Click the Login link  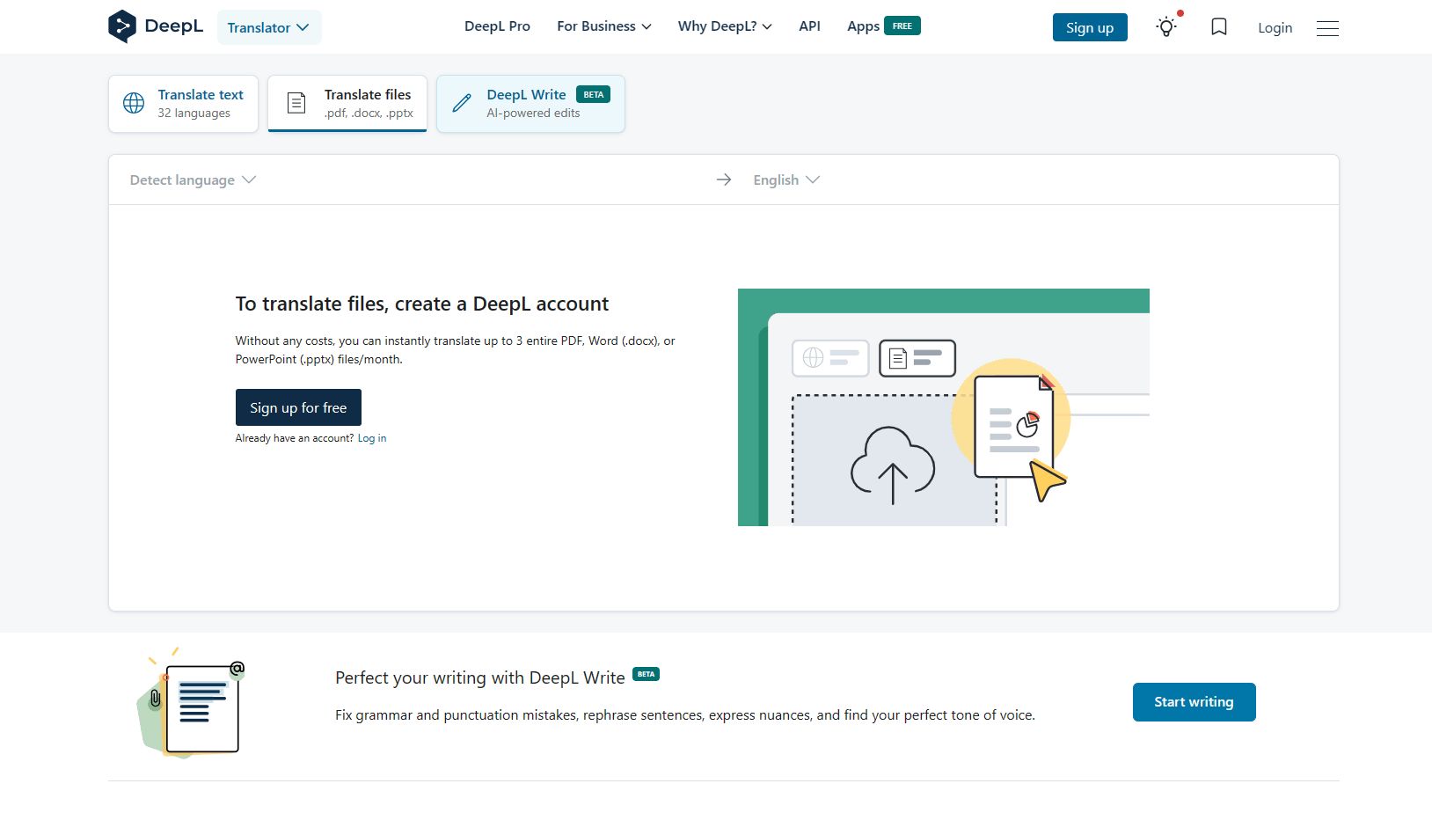[1275, 28]
